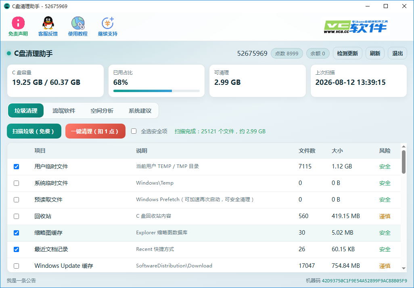Screen dimensions: 414x288
Task: Uncheck the 缩略图缓存 checkbox
Action: [17, 233]
